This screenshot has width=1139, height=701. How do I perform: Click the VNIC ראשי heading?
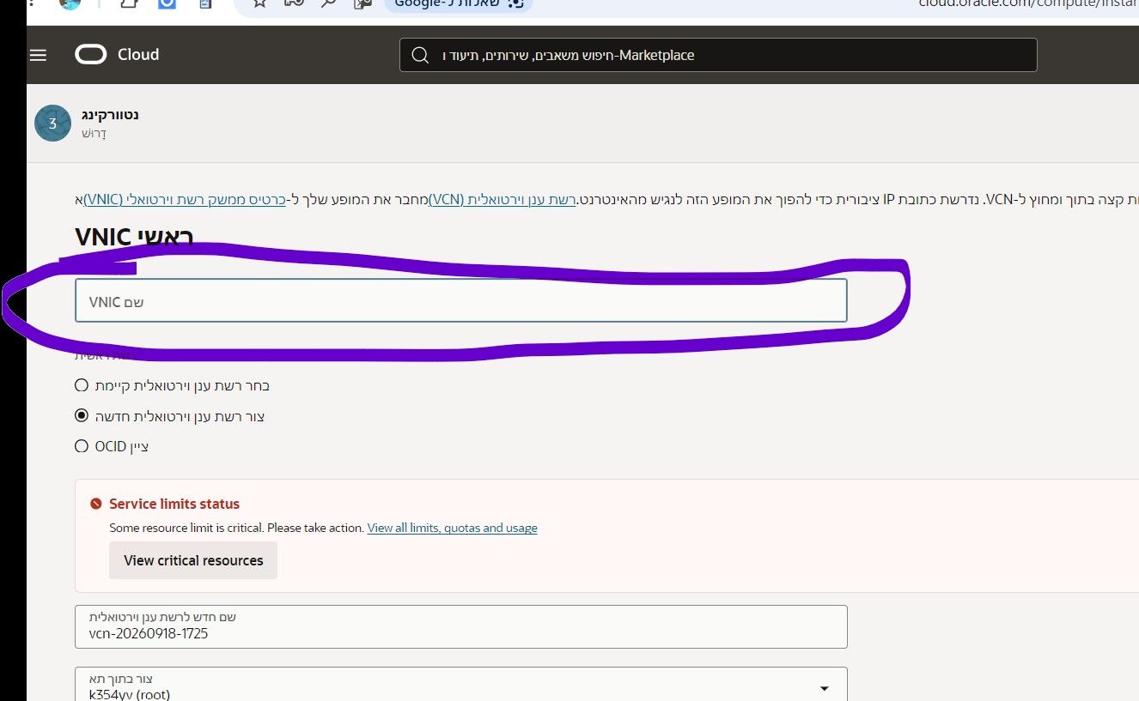[x=134, y=237]
